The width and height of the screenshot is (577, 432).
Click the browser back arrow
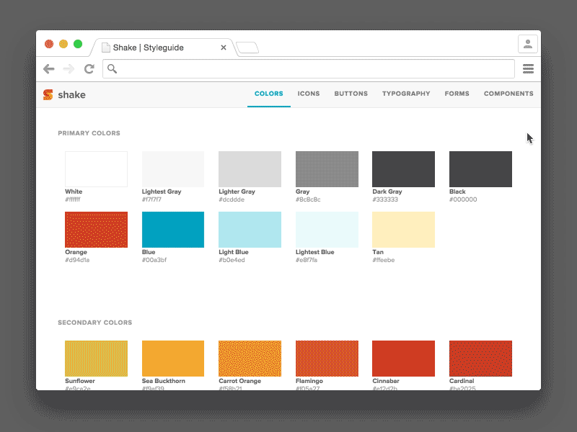click(49, 68)
